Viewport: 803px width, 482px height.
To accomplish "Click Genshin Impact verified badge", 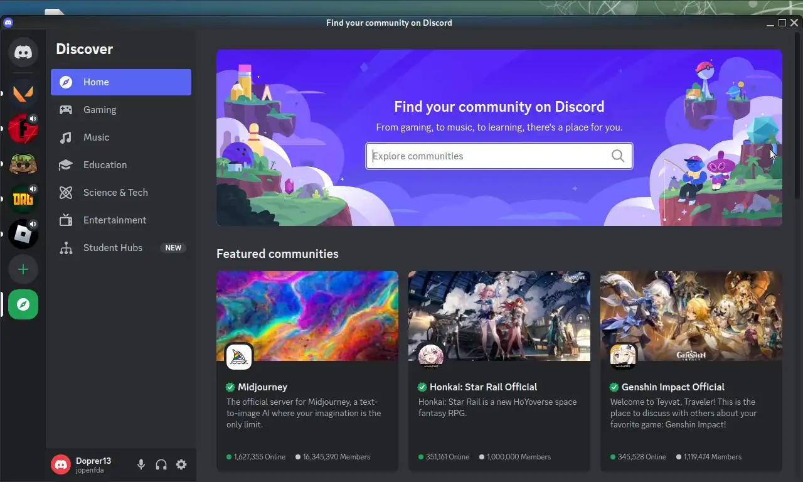I will pyautogui.click(x=614, y=387).
